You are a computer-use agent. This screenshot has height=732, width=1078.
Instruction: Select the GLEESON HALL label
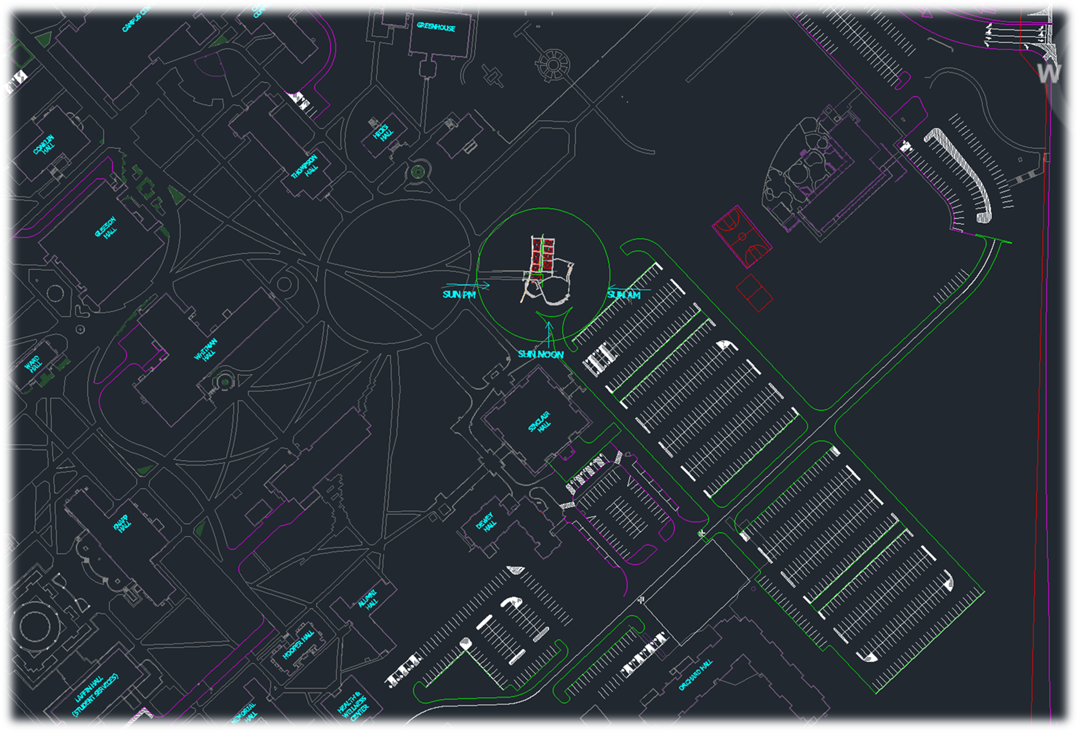click(107, 228)
